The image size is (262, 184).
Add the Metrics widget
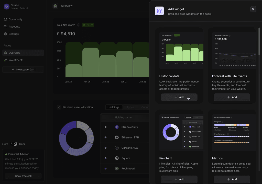click(x=232, y=179)
